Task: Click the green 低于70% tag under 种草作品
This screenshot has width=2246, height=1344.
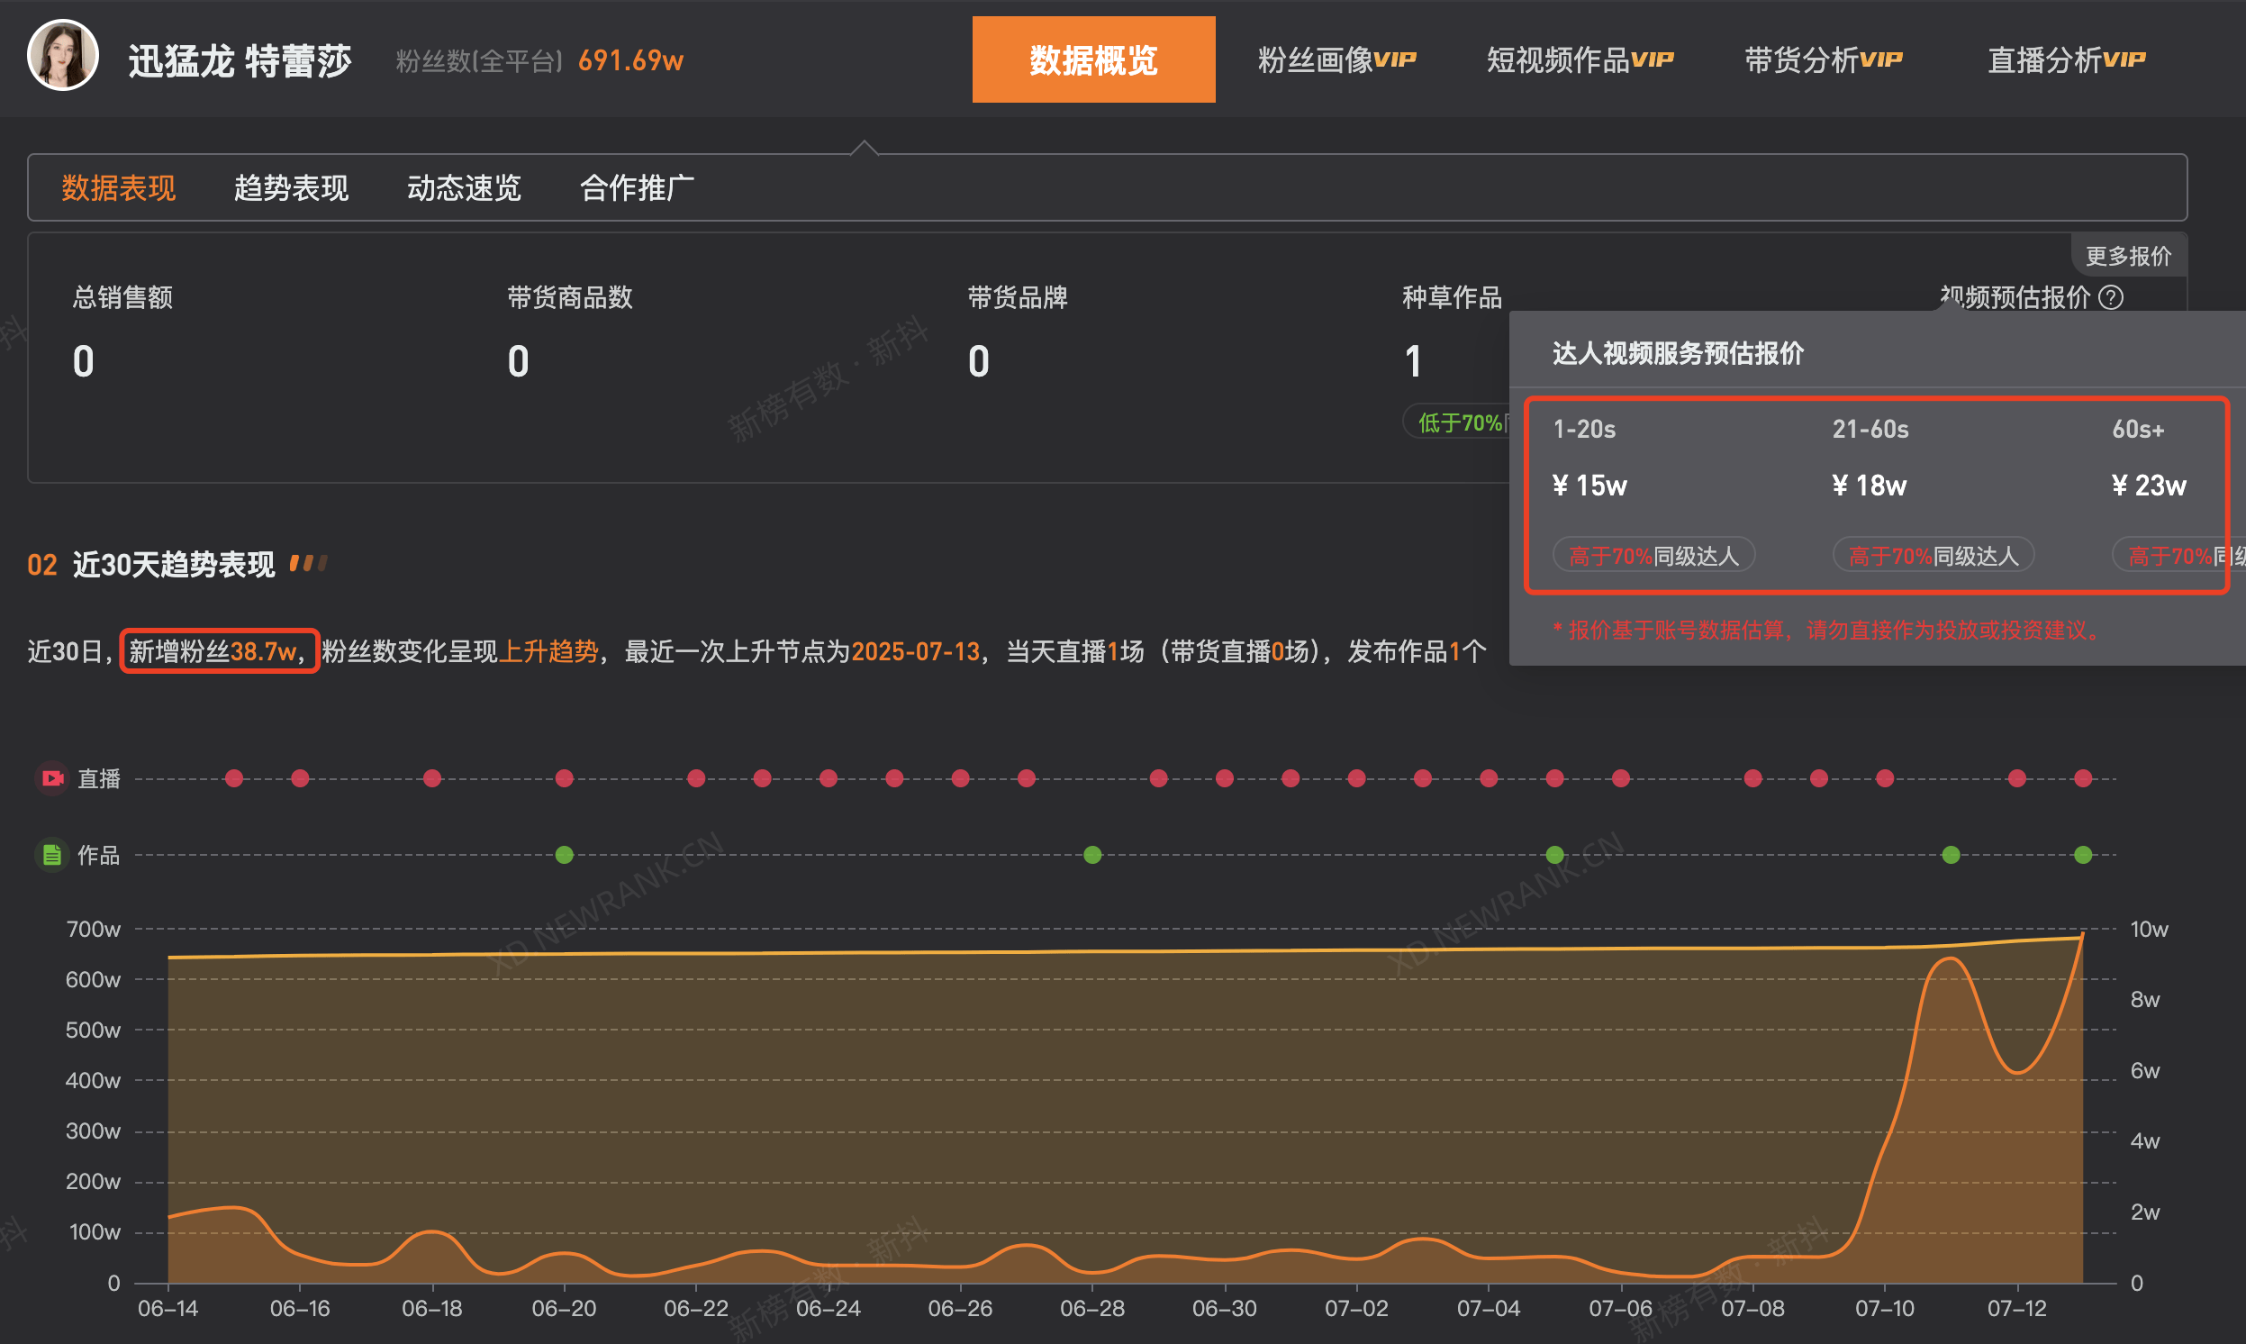Action: tap(1458, 422)
